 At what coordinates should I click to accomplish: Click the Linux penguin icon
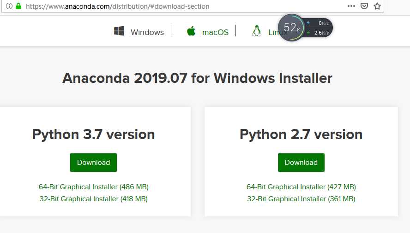256,31
